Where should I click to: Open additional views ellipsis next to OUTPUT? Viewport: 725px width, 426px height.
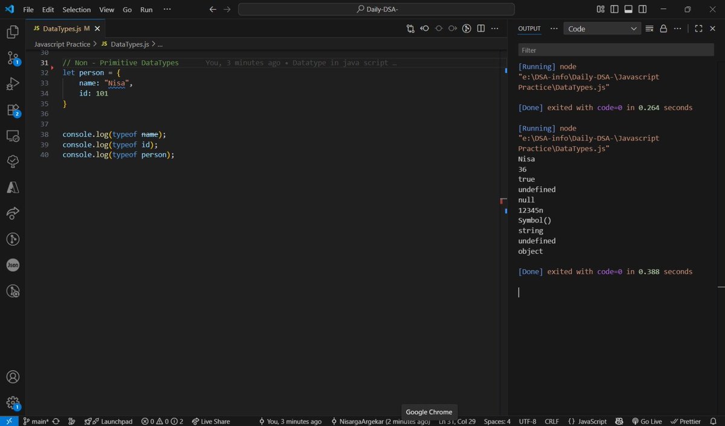[553, 28]
